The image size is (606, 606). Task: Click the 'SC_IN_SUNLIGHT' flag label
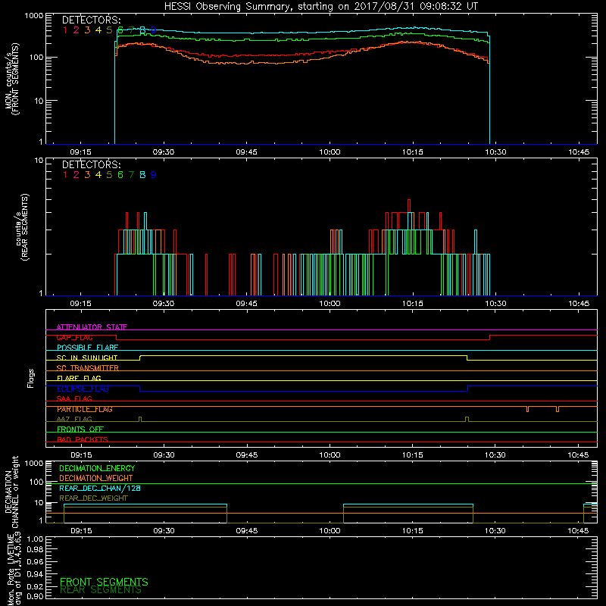pyautogui.click(x=87, y=358)
